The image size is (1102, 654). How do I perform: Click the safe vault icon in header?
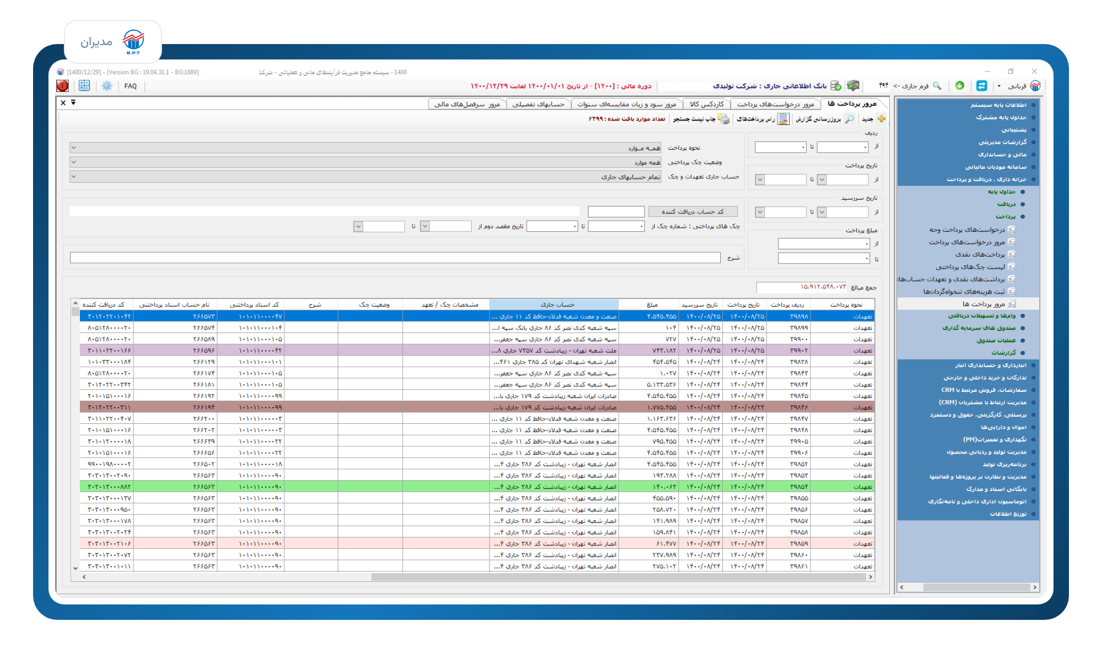(853, 85)
